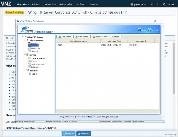Viewport: 178px width, 137px height.
Task: Click the Admin Log tree icon
Action: click(x=29, y=48)
